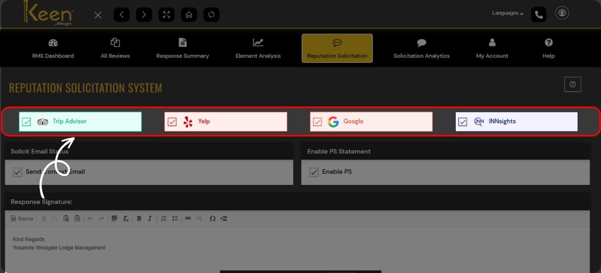This screenshot has height=273, width=601.
Task: Uncheck the Yelp checkbox
Action: (x=172, y=122)
